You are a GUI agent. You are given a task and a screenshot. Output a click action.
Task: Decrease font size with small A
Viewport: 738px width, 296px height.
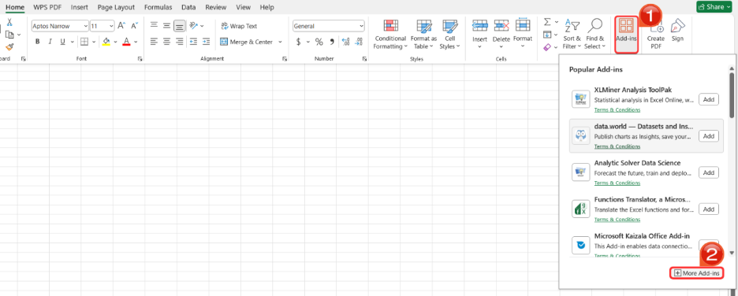[134, 26]
